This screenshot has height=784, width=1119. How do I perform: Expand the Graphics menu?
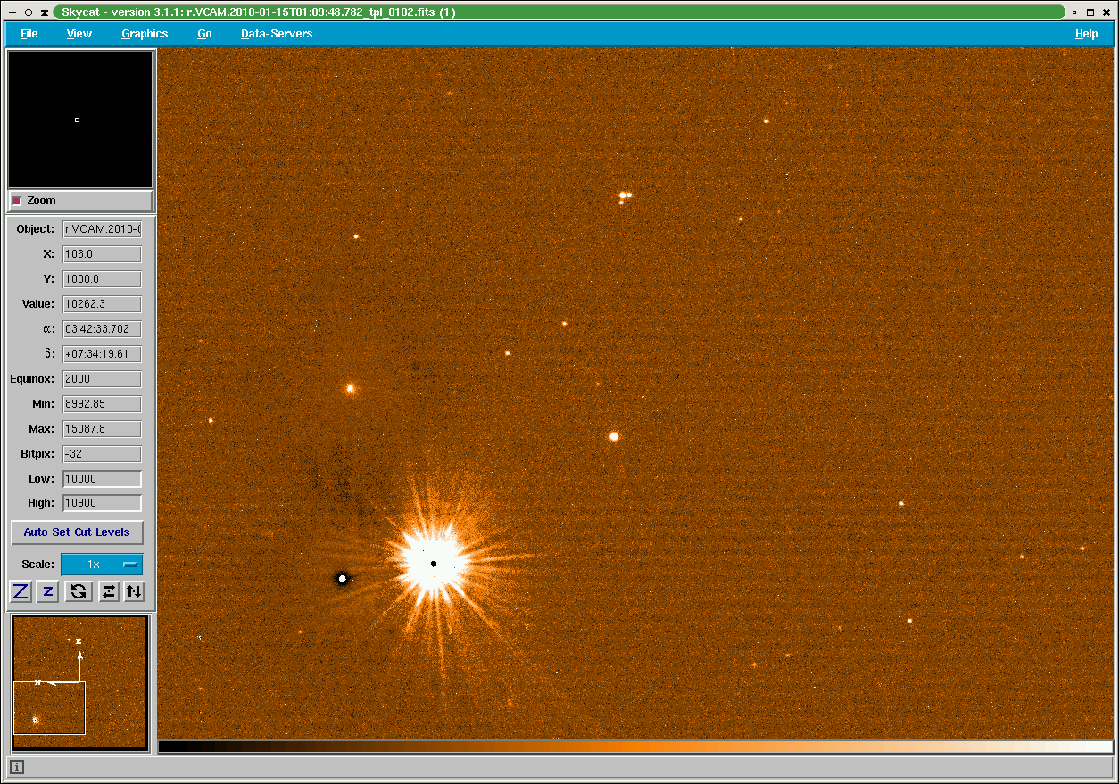[145, 34]
